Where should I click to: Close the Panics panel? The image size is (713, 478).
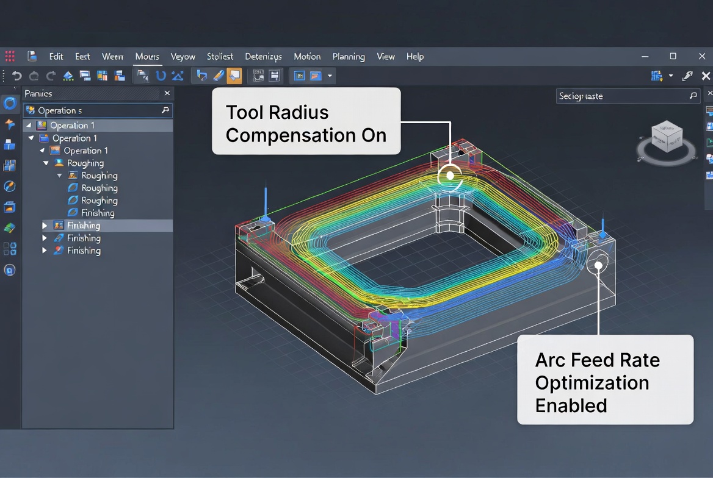click(167, 93)
